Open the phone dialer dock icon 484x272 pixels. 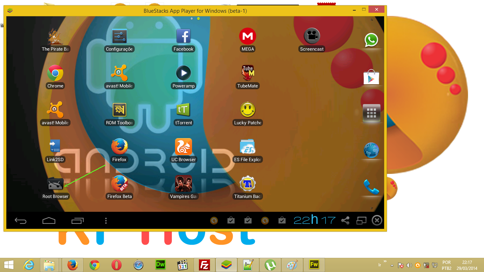[371, 187]
